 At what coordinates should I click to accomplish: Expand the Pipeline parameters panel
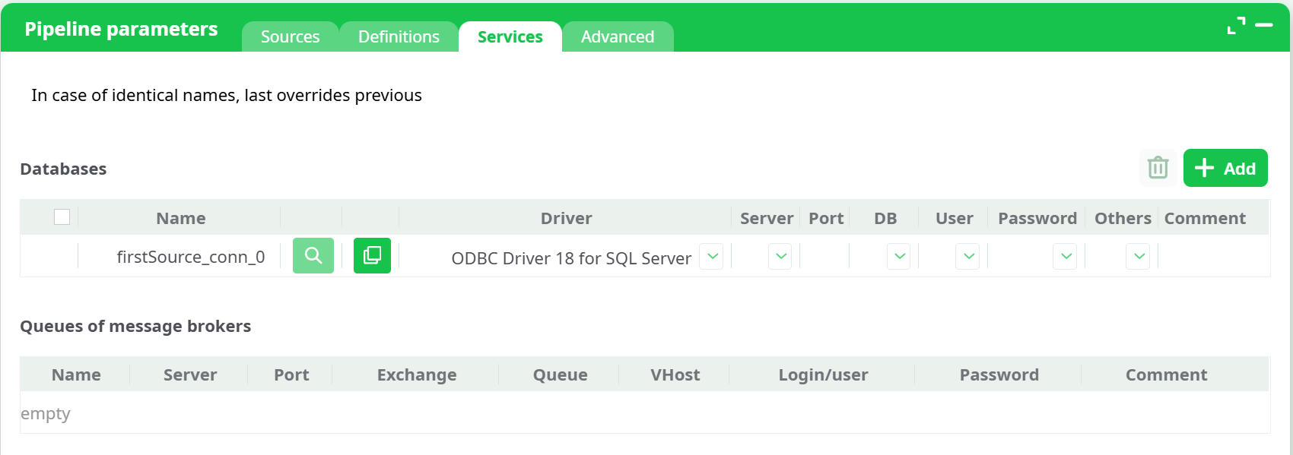1237,26
